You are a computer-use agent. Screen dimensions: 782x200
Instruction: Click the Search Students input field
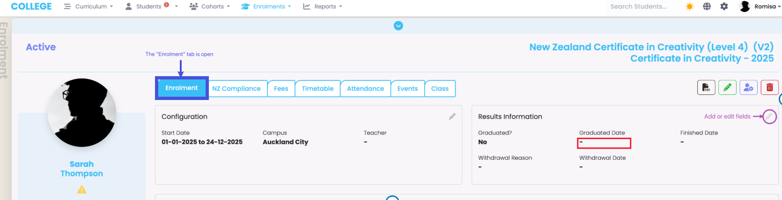click(x=638, y=7)
